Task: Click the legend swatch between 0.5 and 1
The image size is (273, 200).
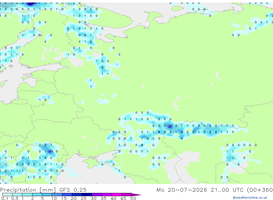Action: point(17,195)
